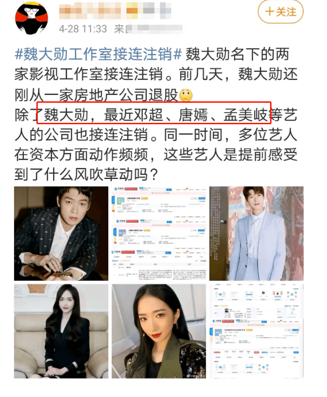The height and width of the screenshot is (397, 327).
Task: Click the plus sign in 关注 button
Action: pyautogui.click(x=270, y=12)
